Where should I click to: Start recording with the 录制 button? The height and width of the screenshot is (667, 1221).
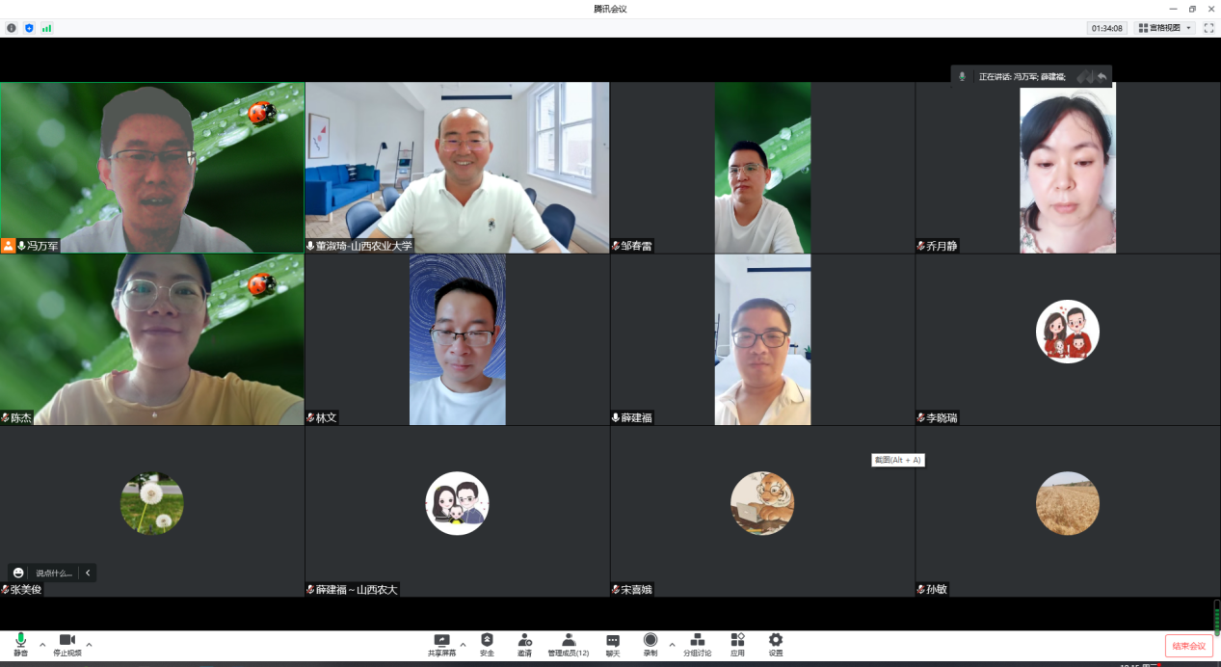pyautogui.click(x=650, y=643)
